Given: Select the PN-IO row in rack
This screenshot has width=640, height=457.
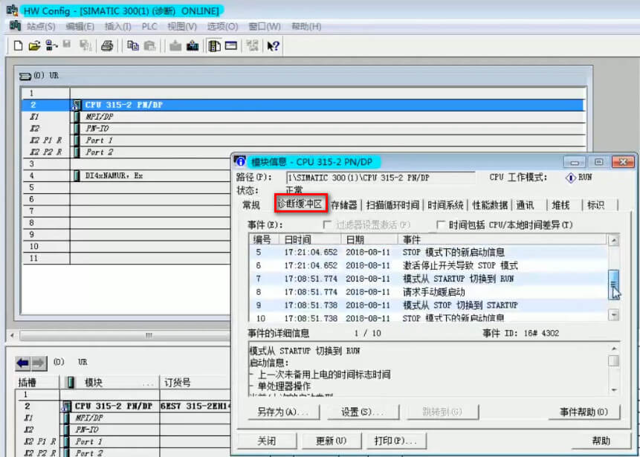Looking at the screenshot, I should pyautogui.click(x=303, y=129).
